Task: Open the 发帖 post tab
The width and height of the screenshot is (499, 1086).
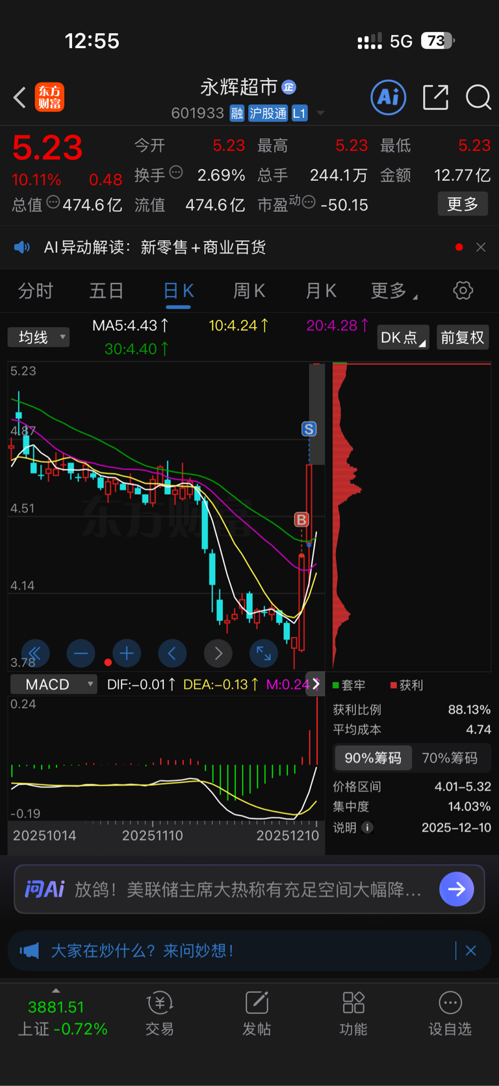Action: (x=257, y=1013)
